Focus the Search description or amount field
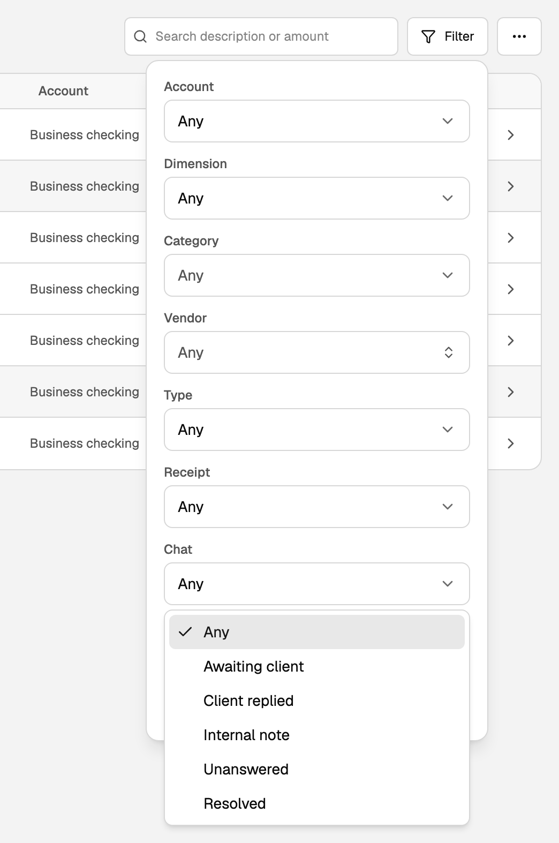Viewport: 559px width, 843px height. point(261,36)
